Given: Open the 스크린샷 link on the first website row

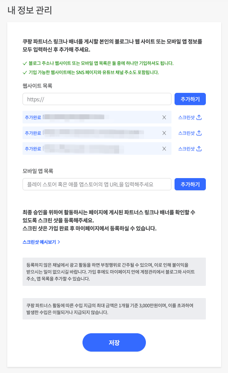Looking at the screenshot, I should (188, 117).
